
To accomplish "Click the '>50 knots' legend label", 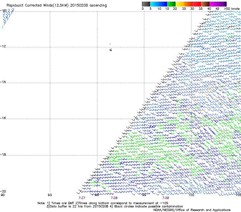I will (232, 9).
